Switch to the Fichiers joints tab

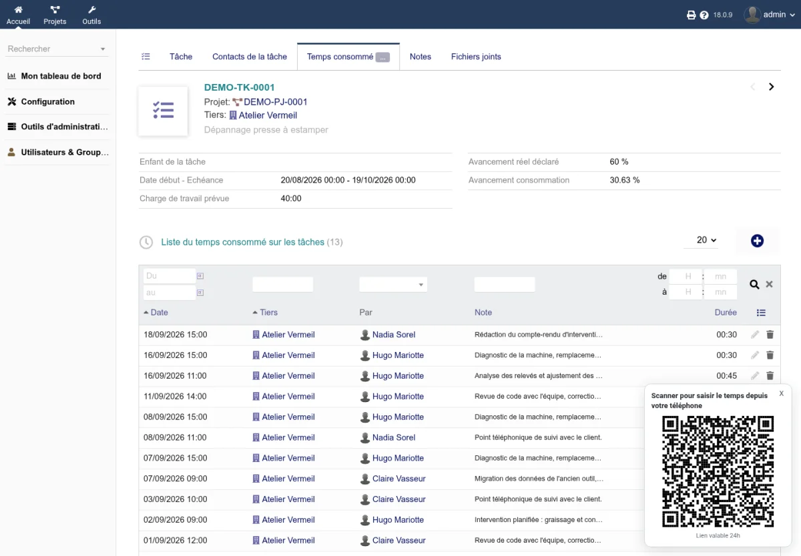pos(476,57)
